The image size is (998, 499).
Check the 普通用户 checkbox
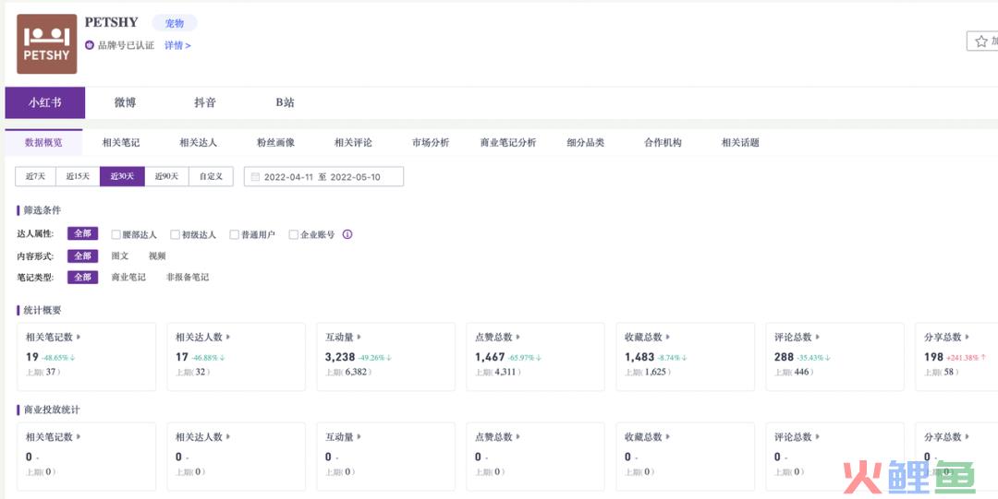234,234
